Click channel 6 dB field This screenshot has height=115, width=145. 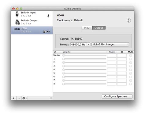(x=122, y=77)
